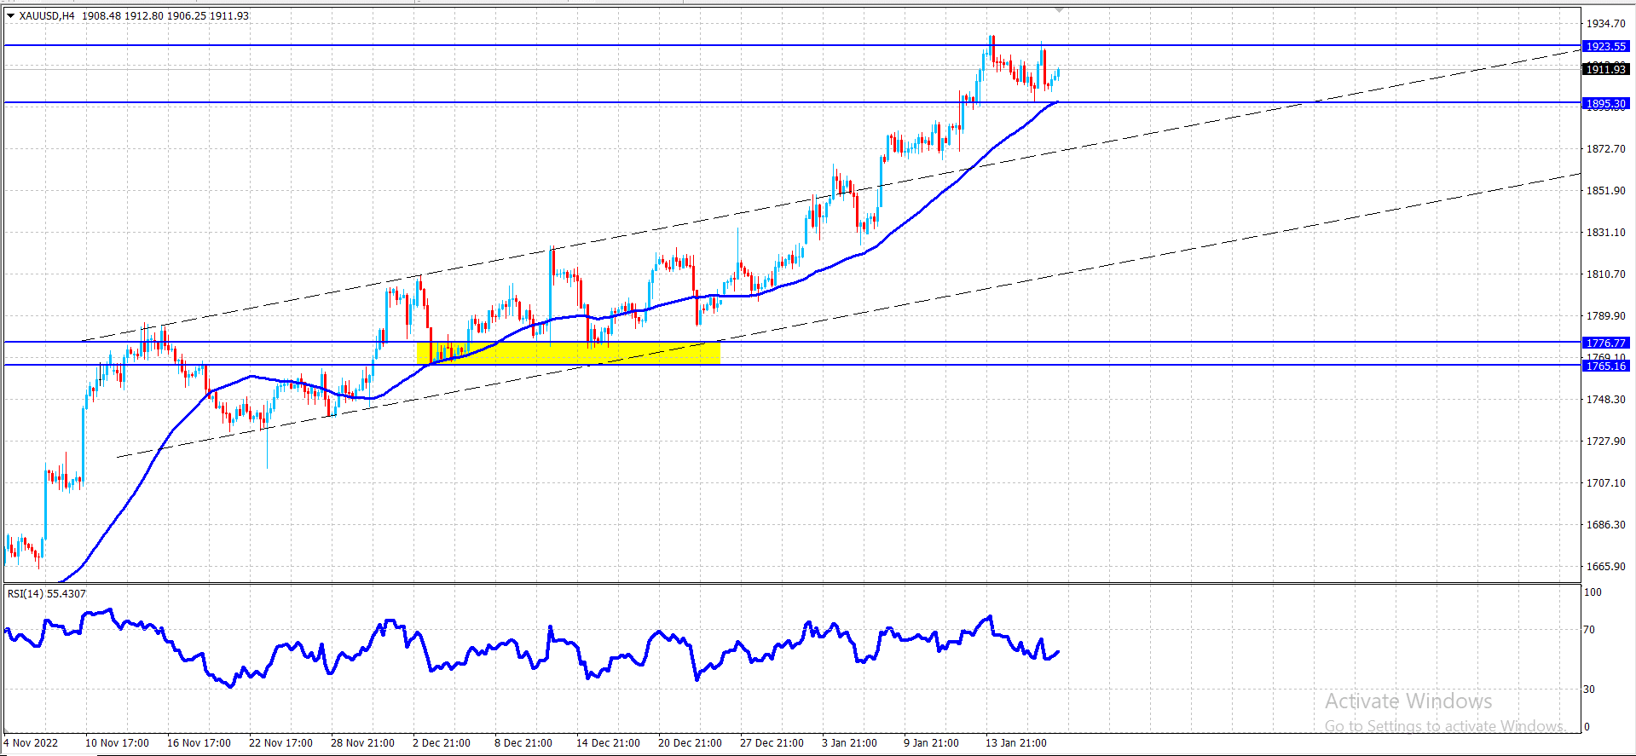The image size is (1636, 756).
Task: Click the 10 Nov 17:00 time label
Action: click(x=117, y=742)
